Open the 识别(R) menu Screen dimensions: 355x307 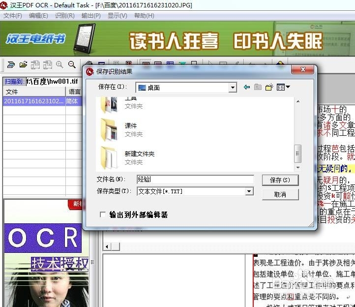pos(65,16)
